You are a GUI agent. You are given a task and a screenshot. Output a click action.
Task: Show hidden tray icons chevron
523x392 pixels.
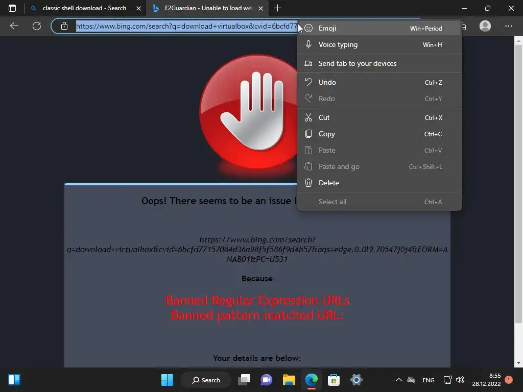(398, 380)
